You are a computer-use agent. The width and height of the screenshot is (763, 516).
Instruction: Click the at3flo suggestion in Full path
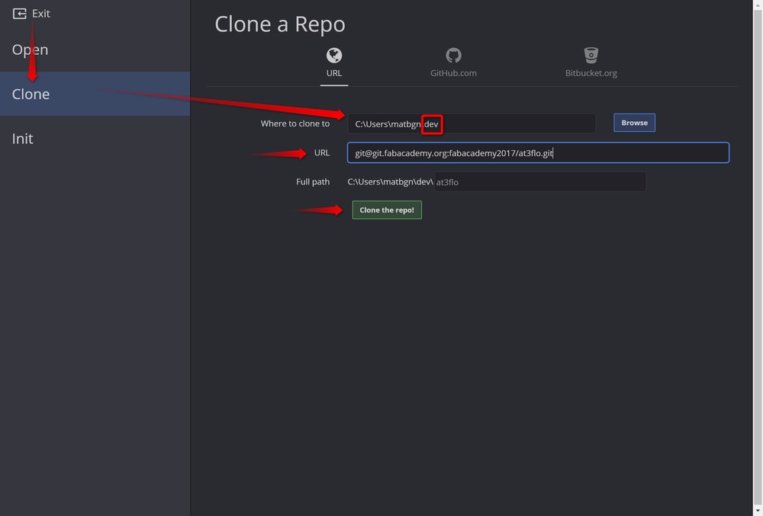(x=447, y=181)
